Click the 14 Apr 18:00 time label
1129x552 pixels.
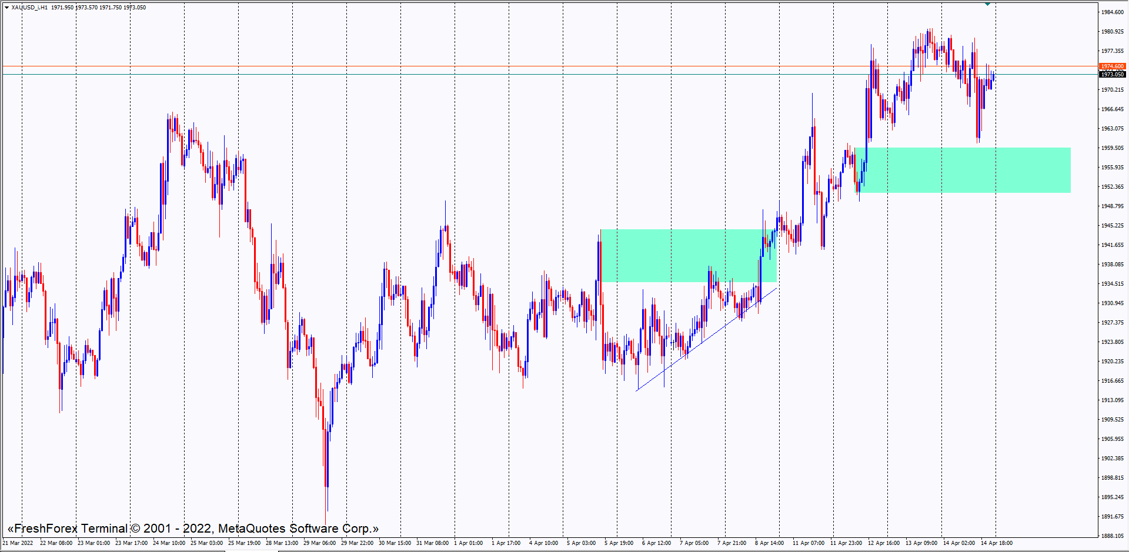click(x=996, y=543)
